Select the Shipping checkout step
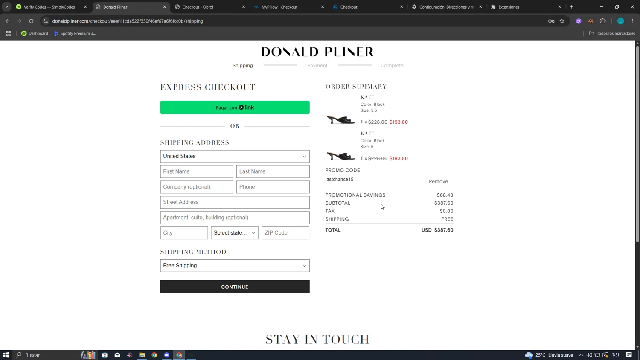 coord(243,65)
